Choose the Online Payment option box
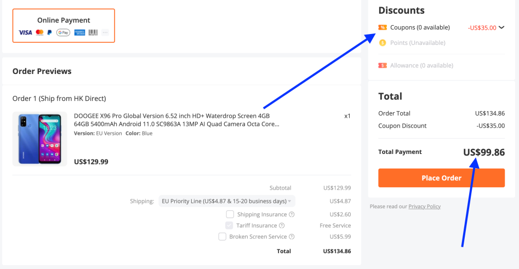Screen dimensions: 519x269 64,26
